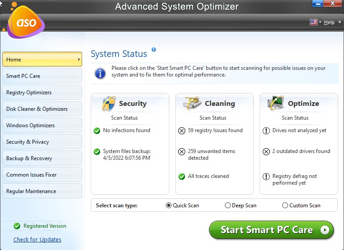Click the System files backup date text
This screenshot has height=250, width=344.
tap(127, 154)
